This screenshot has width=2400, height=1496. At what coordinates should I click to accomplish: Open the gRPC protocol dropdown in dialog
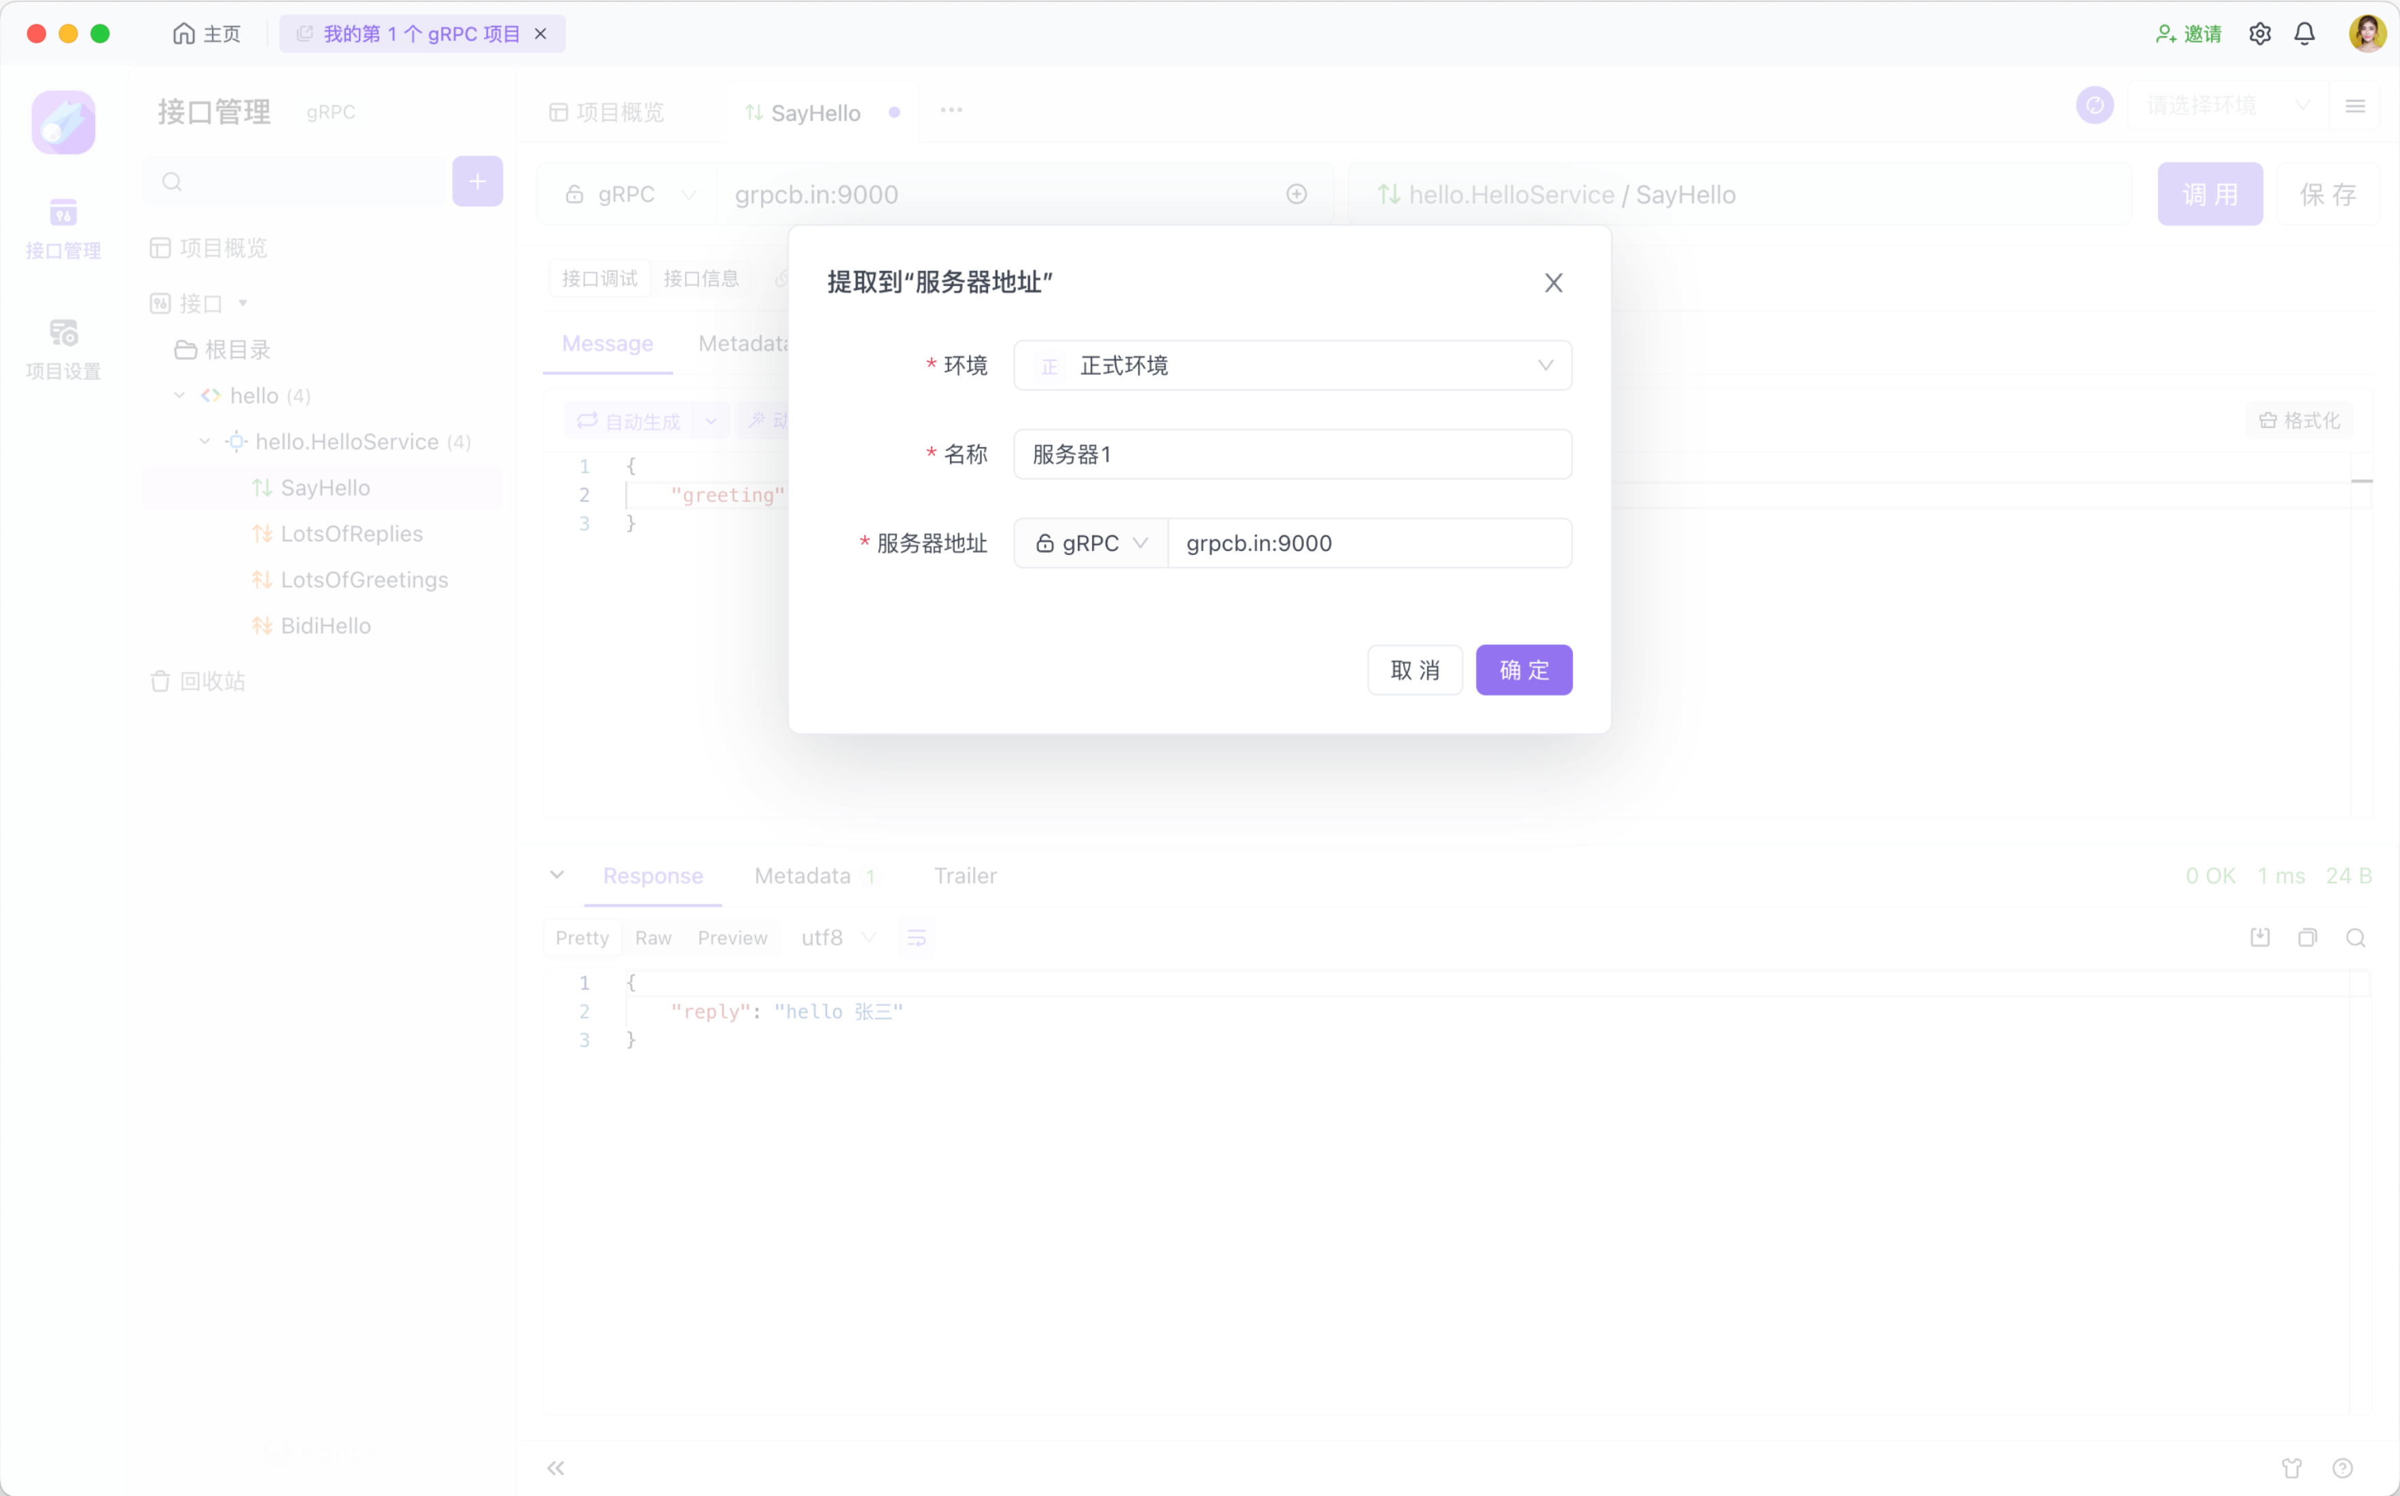[x=1090, y=544]
